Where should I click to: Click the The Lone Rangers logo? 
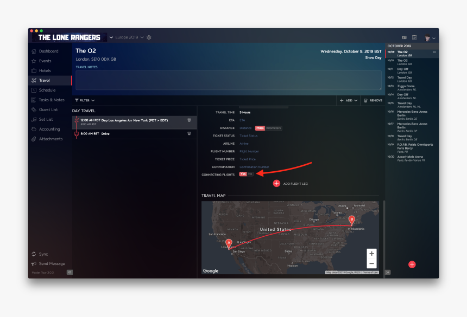click(x=70, y=37)
